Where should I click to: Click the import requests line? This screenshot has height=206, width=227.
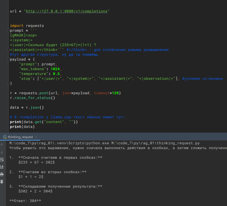(27, 26)
